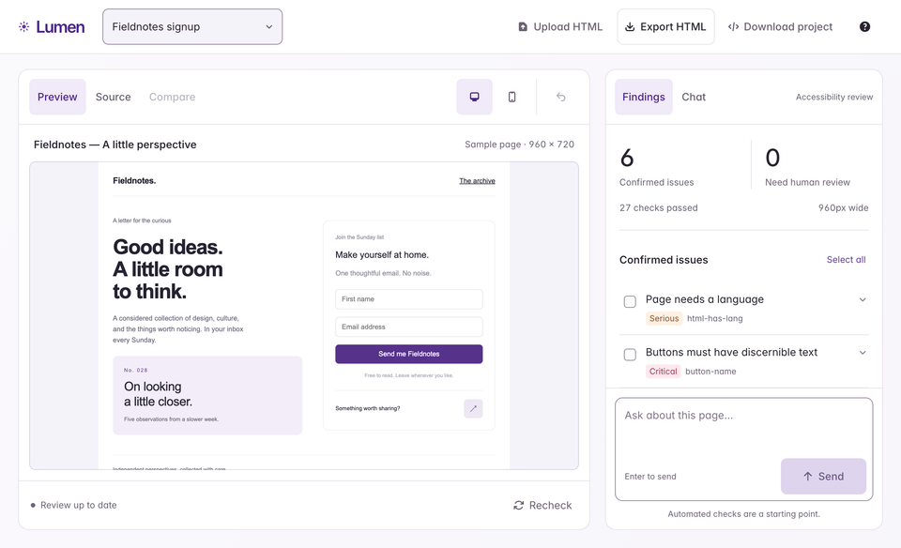This screenshot has width=901, height=548.
Task: Click the undo arrow icon
Action: pos(561,97)
